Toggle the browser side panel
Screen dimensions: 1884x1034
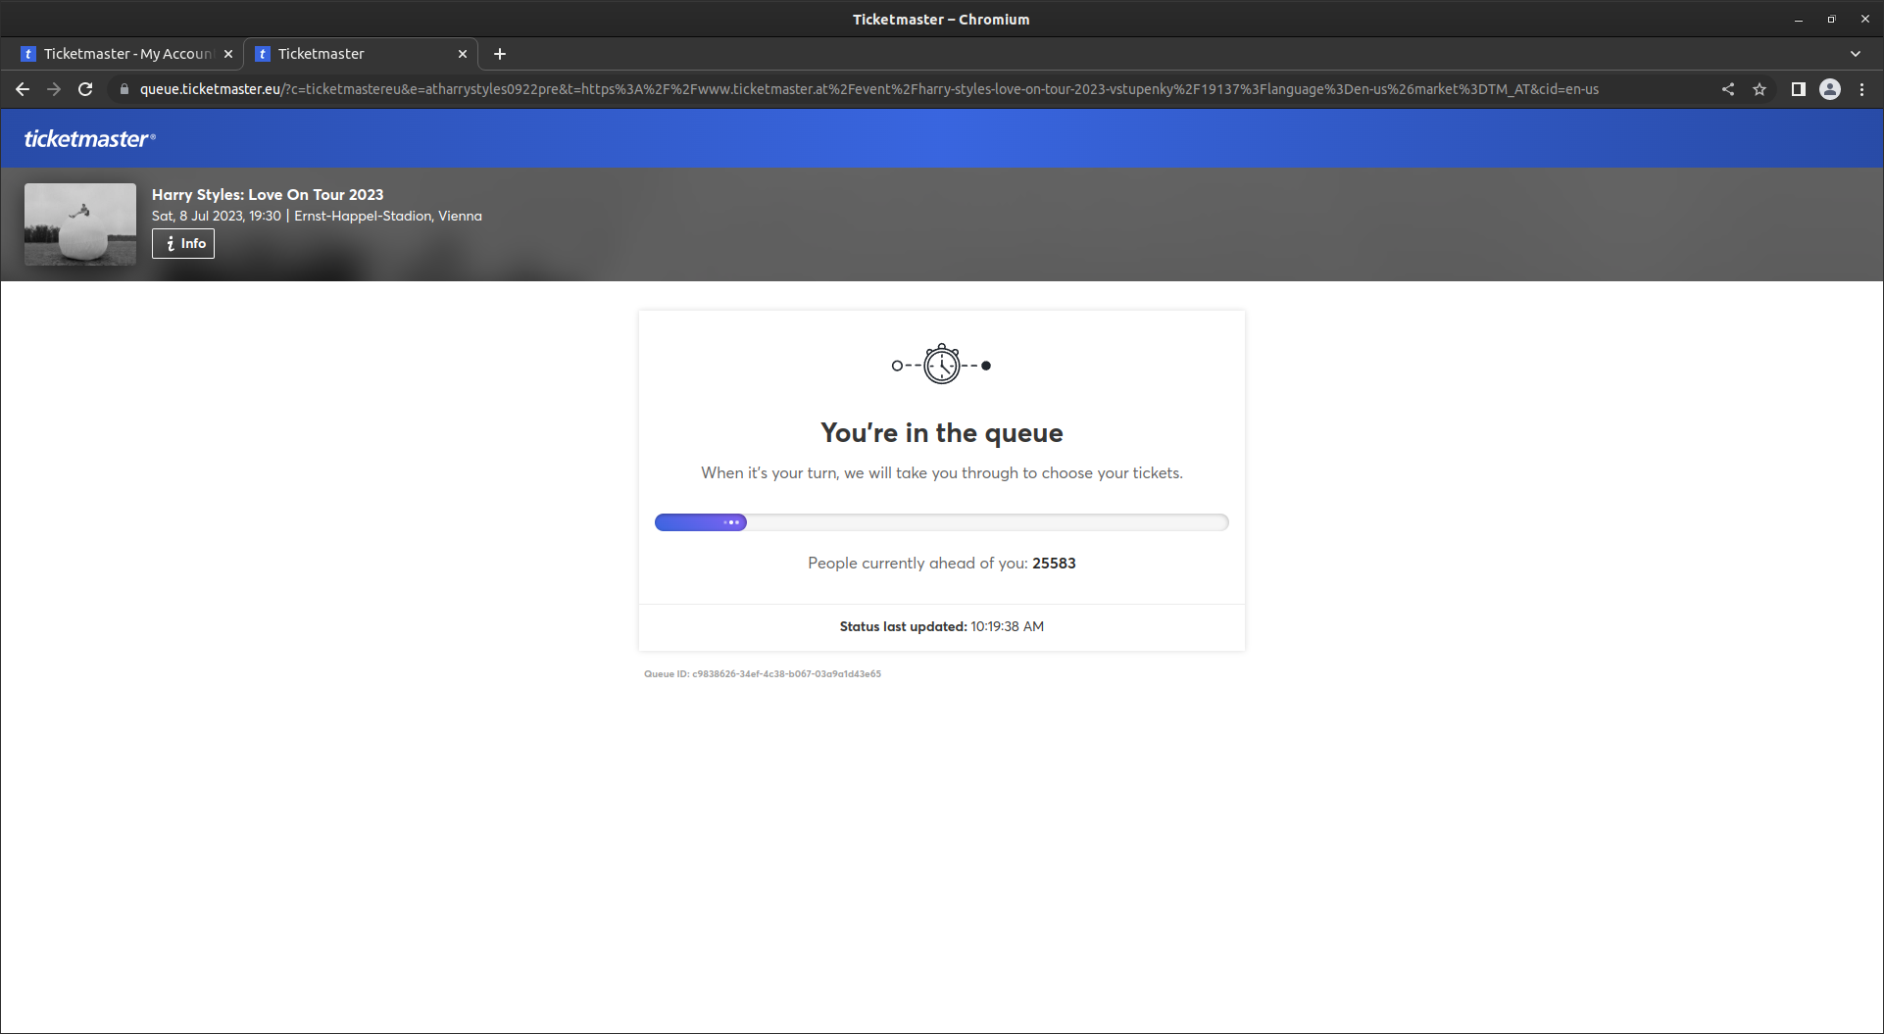[1798, 89]
